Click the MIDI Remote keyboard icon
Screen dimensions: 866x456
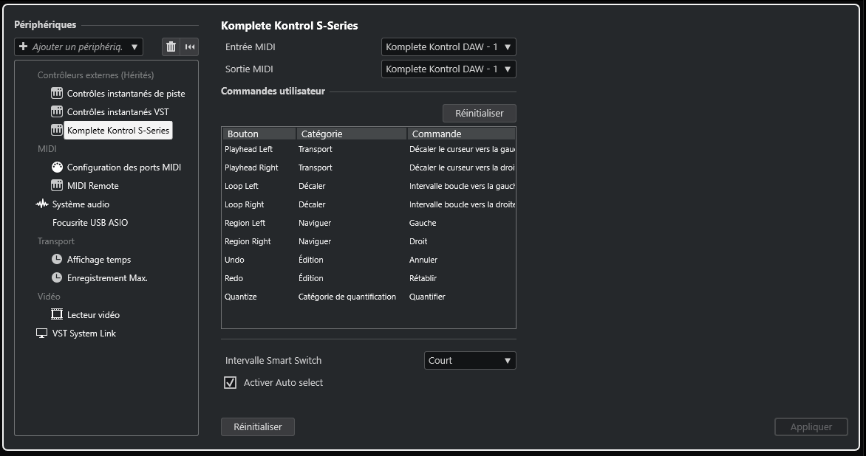[x=57, y=186]
